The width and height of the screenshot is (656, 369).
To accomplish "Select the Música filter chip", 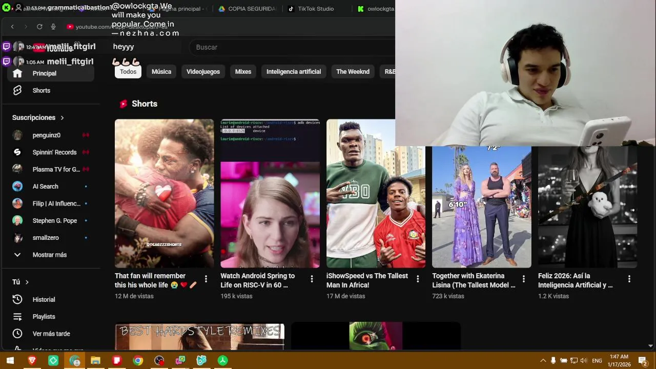I will tap(161, 72).
